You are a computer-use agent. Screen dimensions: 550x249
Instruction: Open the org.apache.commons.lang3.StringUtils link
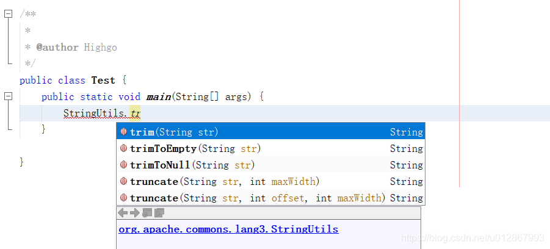pyautogui.click(x=228, y=229)
